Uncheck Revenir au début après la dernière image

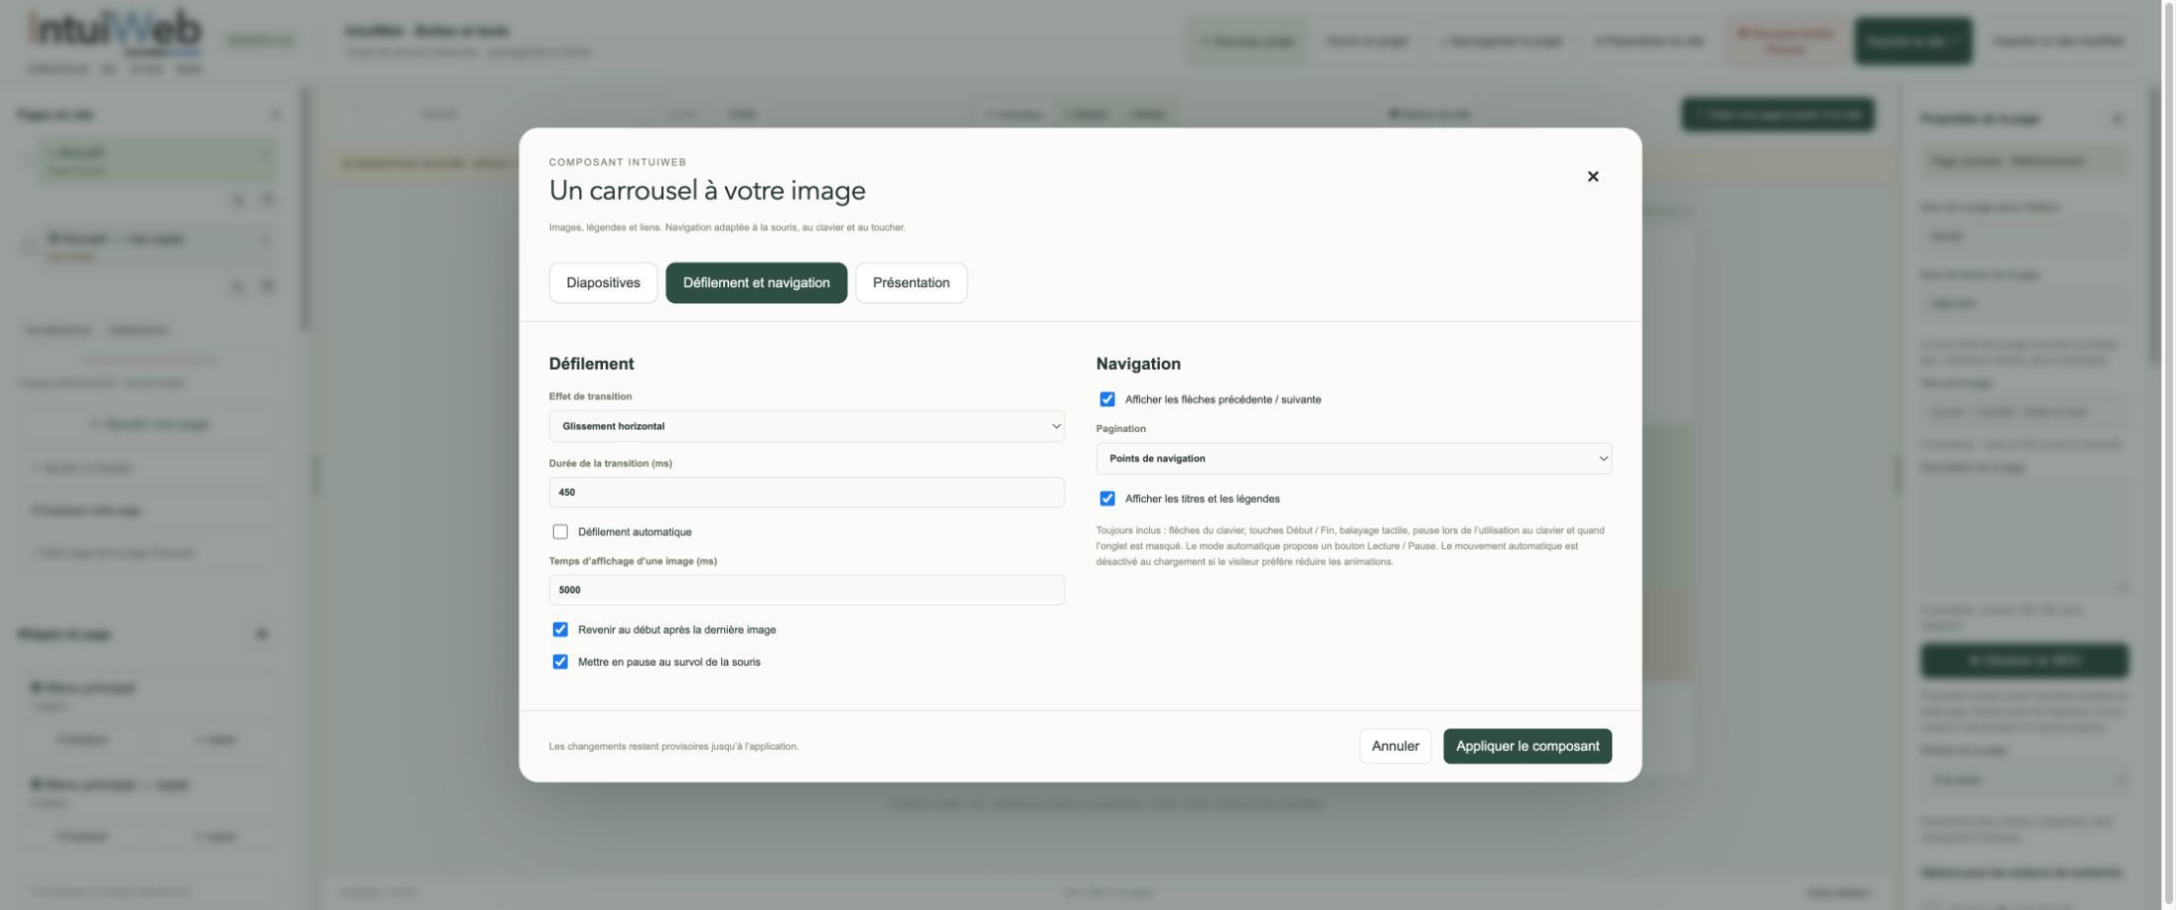click(x=560, y=630)
